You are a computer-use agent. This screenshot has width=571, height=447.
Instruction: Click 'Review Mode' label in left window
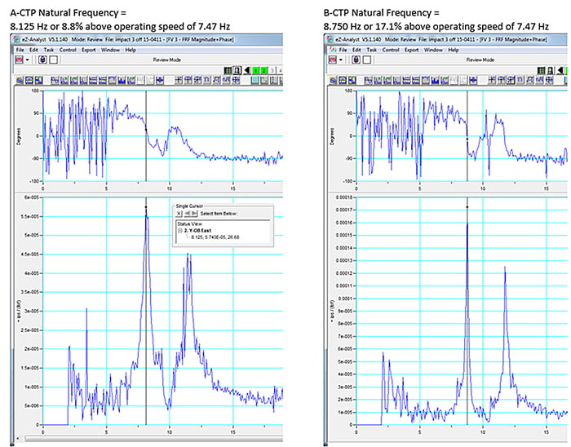click(x=166, y=60)
